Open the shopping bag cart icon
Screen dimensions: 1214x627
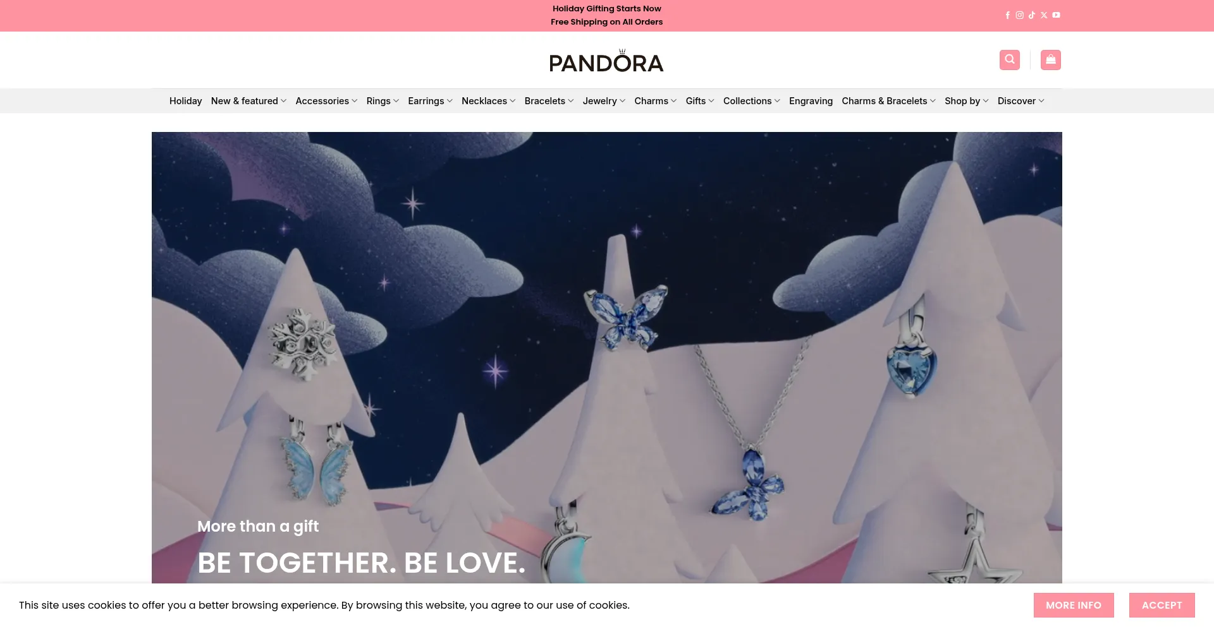[1051, 60]
